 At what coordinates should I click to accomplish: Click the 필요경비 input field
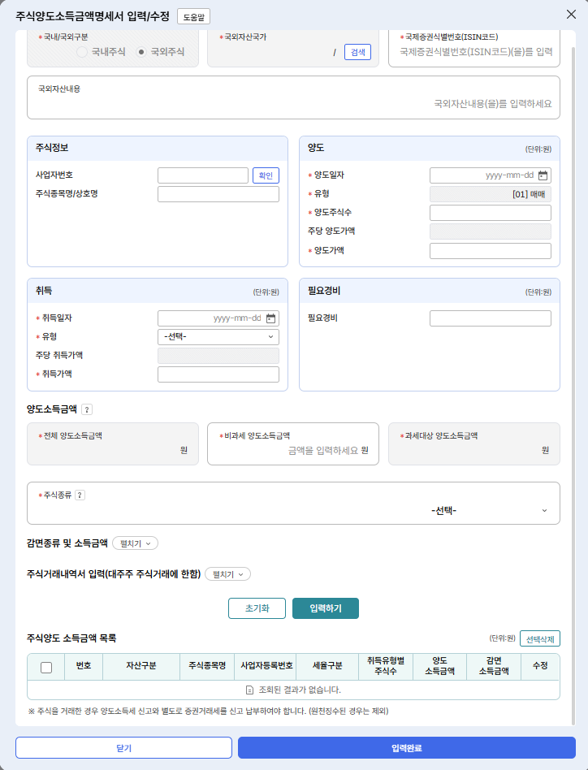[490, 318]
